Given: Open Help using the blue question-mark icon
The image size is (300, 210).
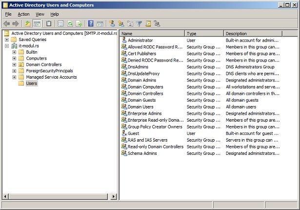Looking at the screenshot, I should (x=91, y=24).
